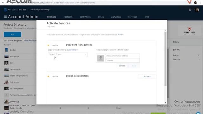203x114 pixels.
Task: Click the browser back arrow
Action: (x=3, y=3)
